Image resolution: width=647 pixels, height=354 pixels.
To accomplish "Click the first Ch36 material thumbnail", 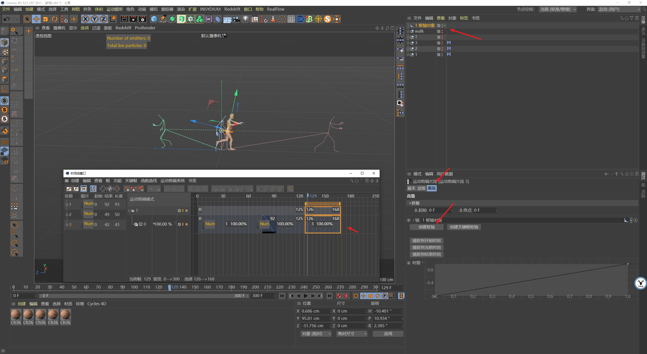I will coord(16,315).
